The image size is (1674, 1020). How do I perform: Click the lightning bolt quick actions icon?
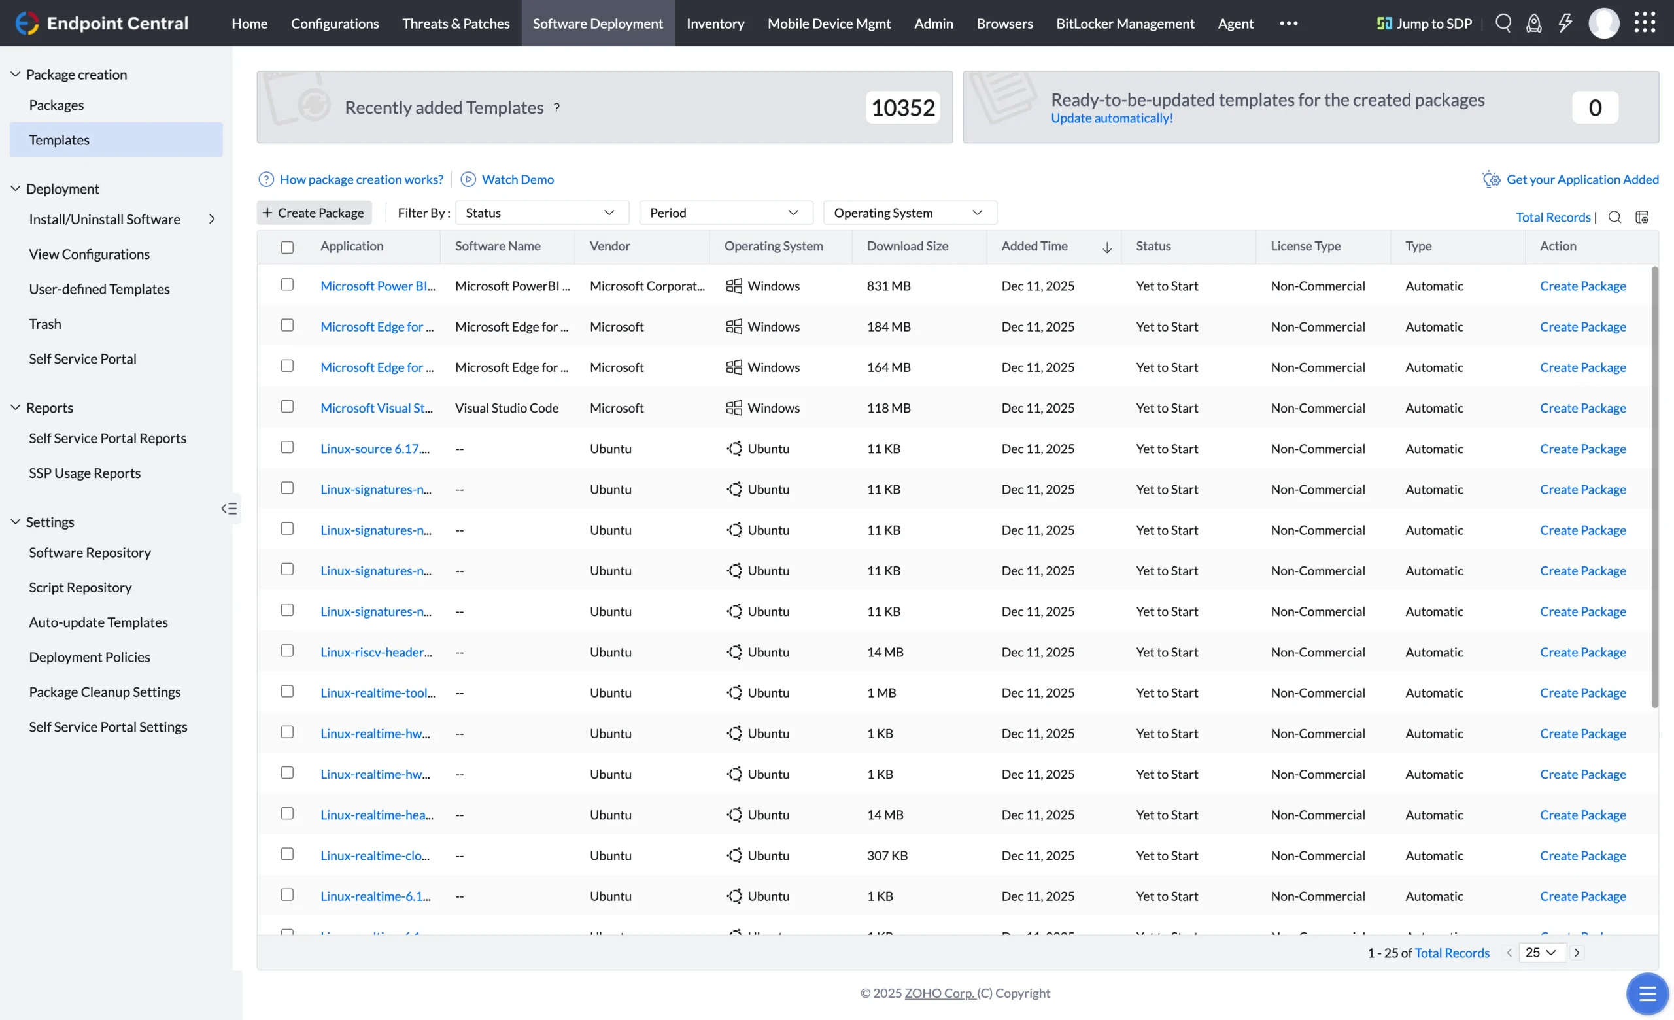(1565, 23)
